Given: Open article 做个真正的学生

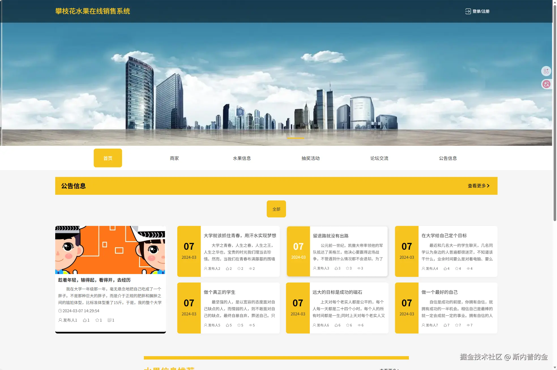Looking at the screenshot, I should pos(219,292).
